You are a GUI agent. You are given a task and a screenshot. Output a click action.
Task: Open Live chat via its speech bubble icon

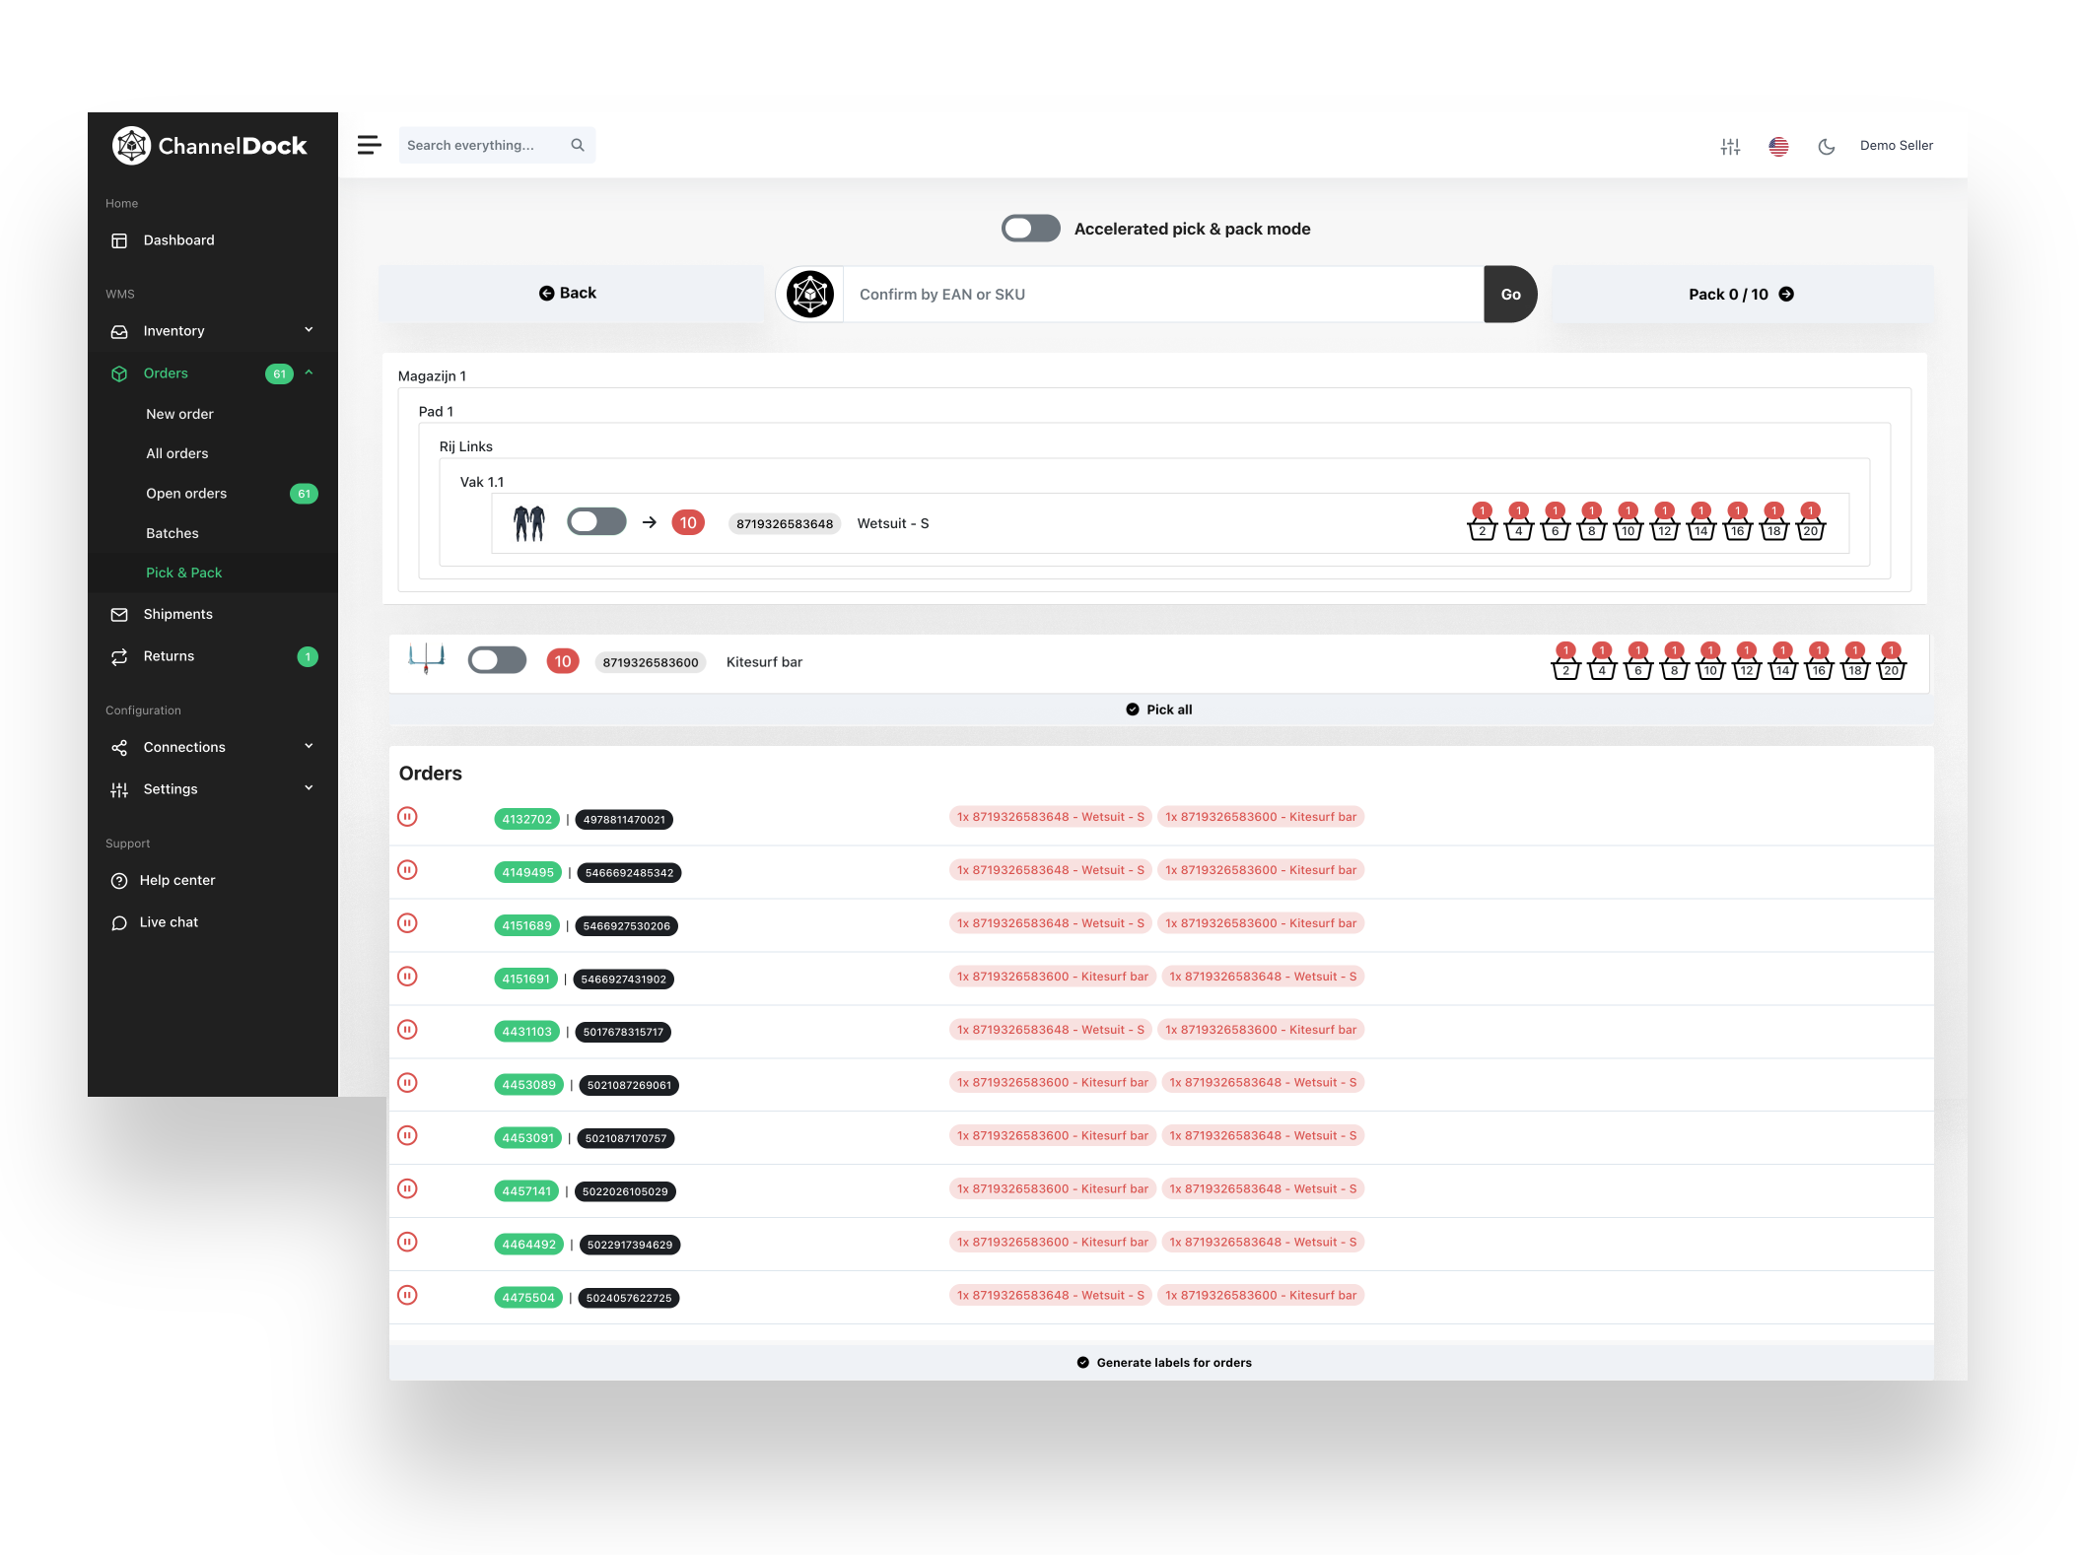tap(119, 922)
